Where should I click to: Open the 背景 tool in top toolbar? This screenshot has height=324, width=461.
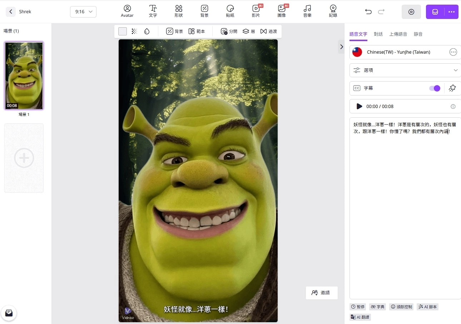point(204,11)
